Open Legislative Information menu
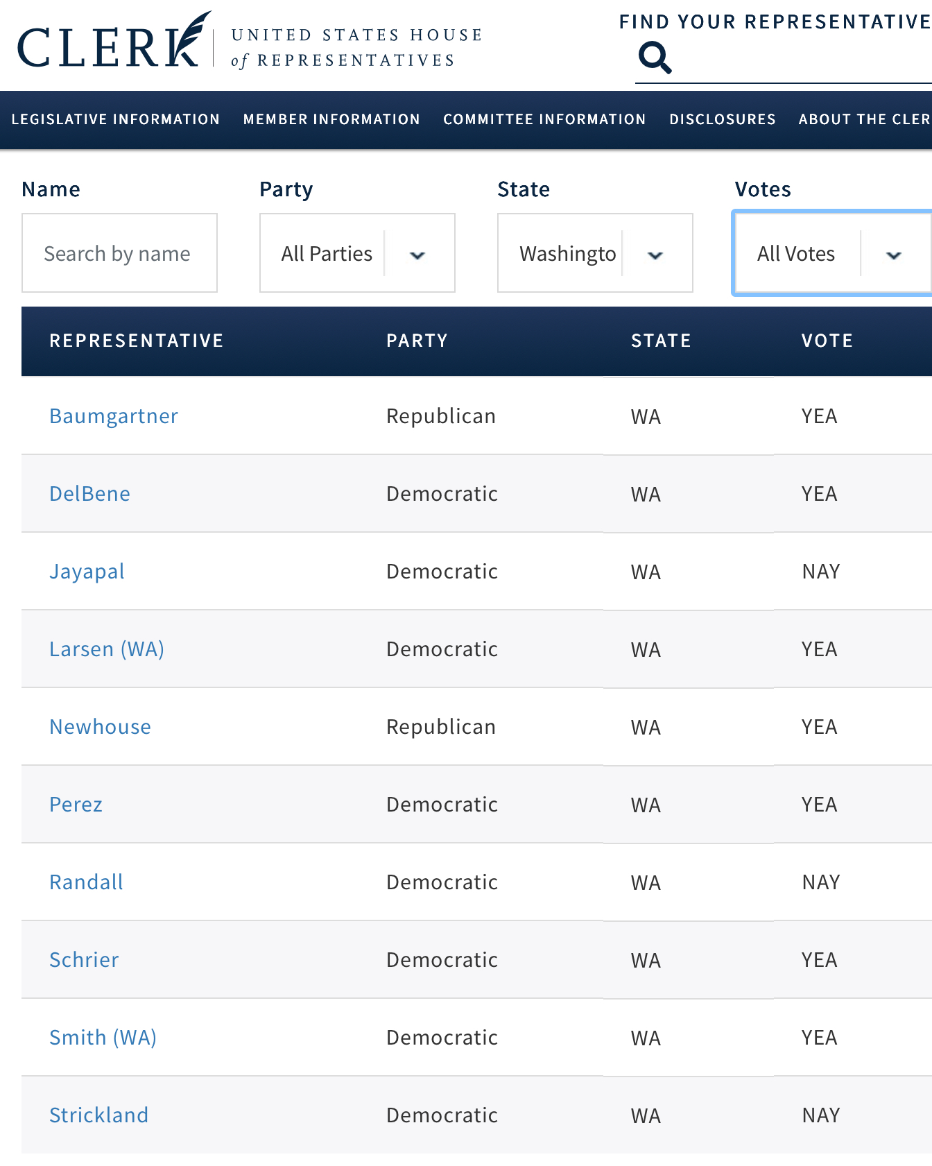Screen dimensions: 932x1166 pyautogui.click(x=116, y=119)
